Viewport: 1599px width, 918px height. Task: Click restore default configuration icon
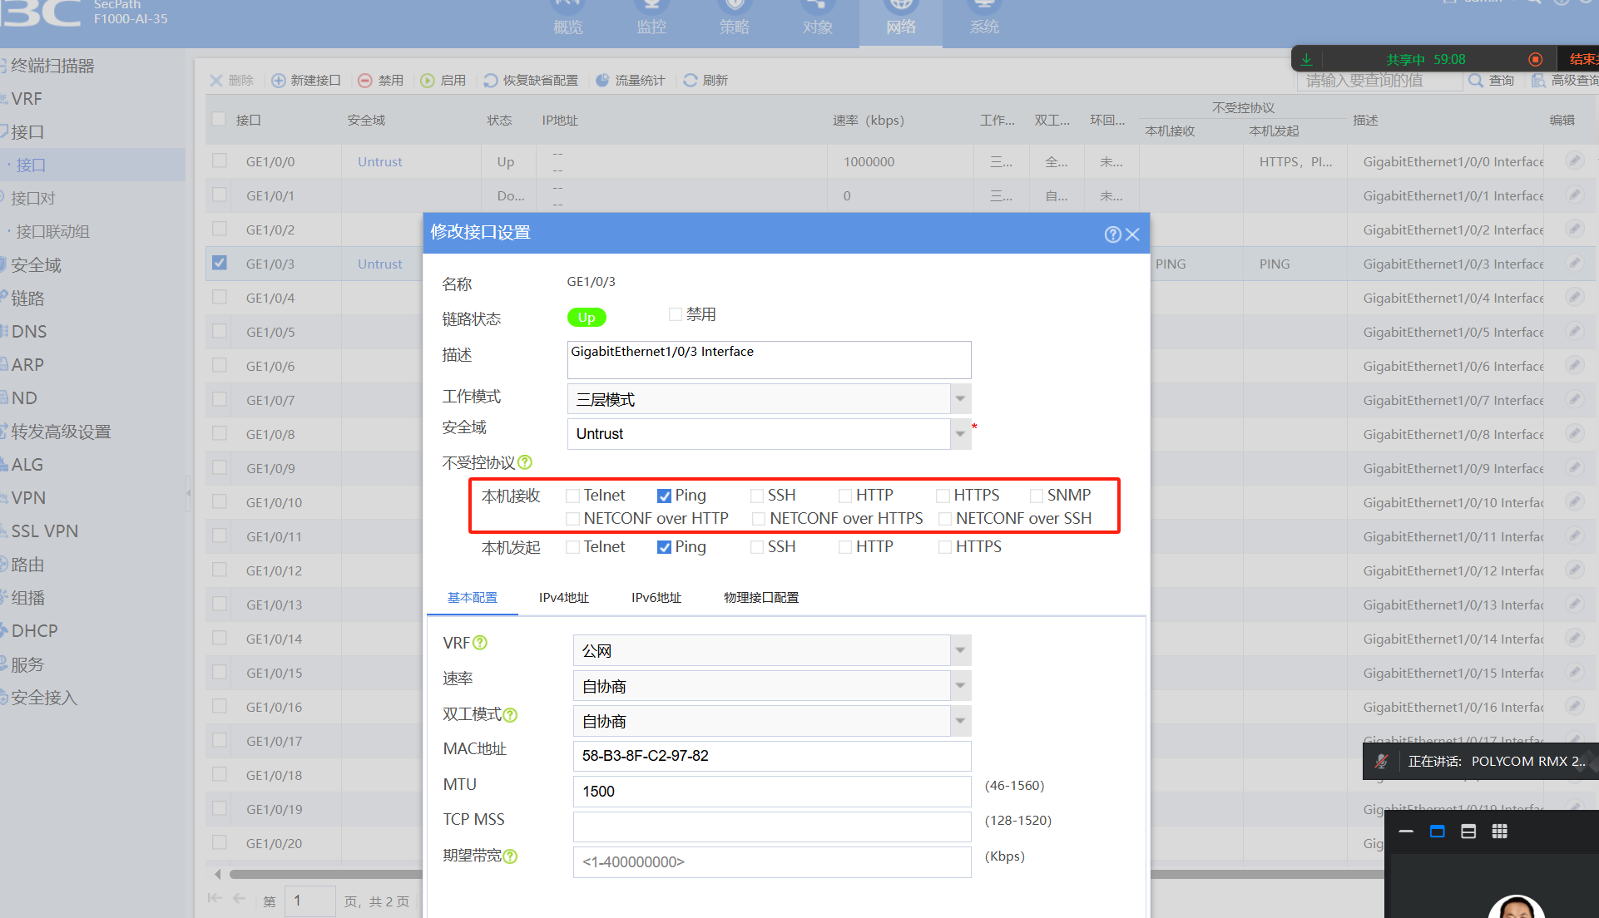coord(491,81)
